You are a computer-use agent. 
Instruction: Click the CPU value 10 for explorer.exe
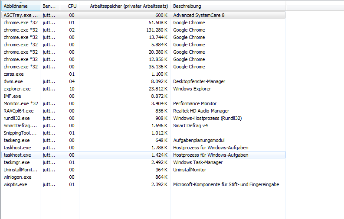click(72, 89)
